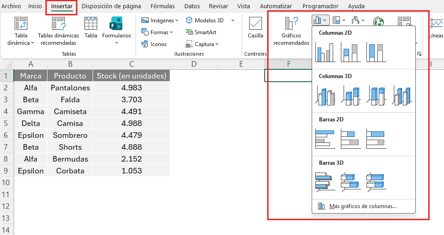Select the Producto header cell

[x=70, y=76]
